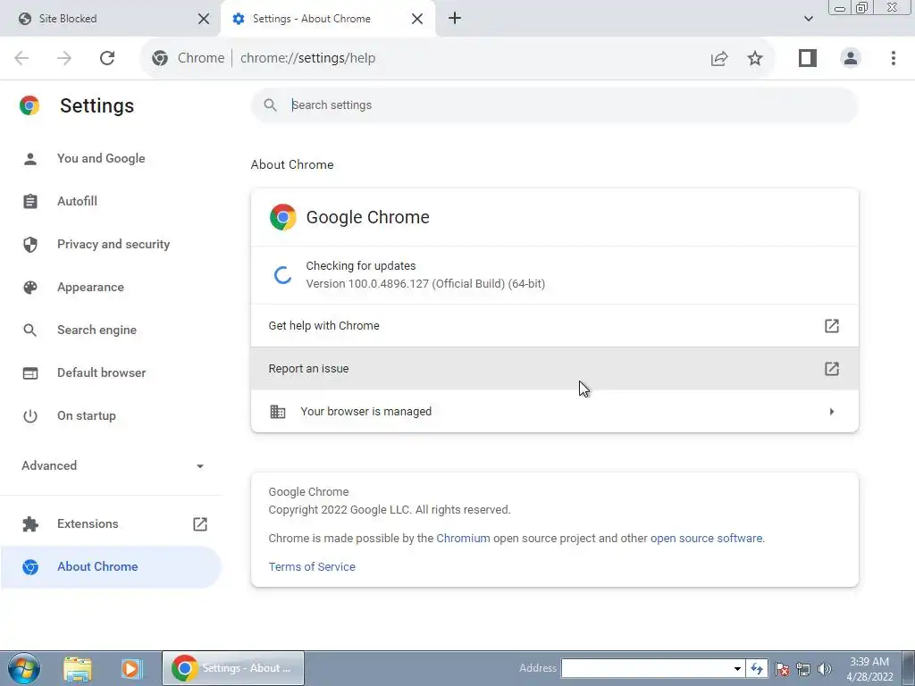Viewport: 915px width, 686px height.
Task: Click Report an issue row
Action: coord(554,369)
